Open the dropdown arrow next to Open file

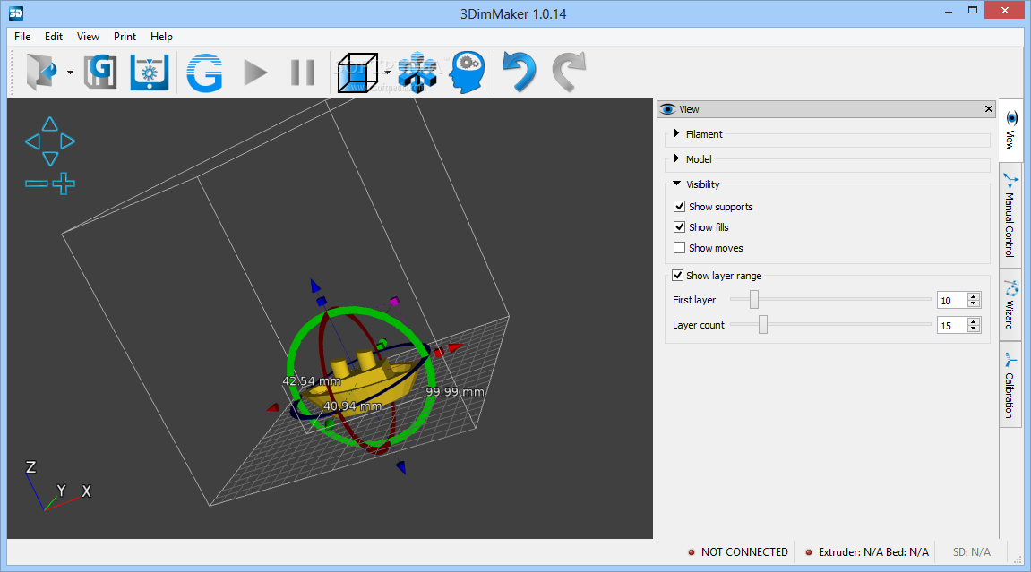(x=70, y=73)
